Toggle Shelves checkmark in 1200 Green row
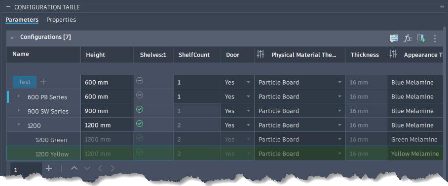448x186 pixels. (x=140, y=138)
